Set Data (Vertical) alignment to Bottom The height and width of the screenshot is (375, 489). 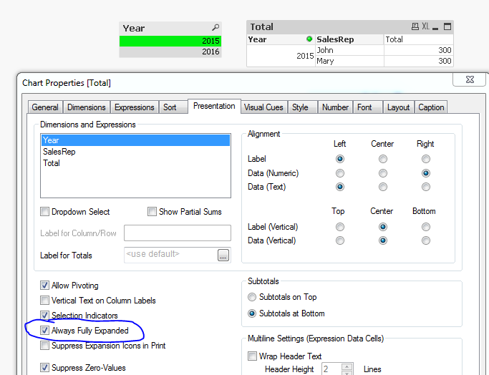pyautogui.click(x=426, y=240)
